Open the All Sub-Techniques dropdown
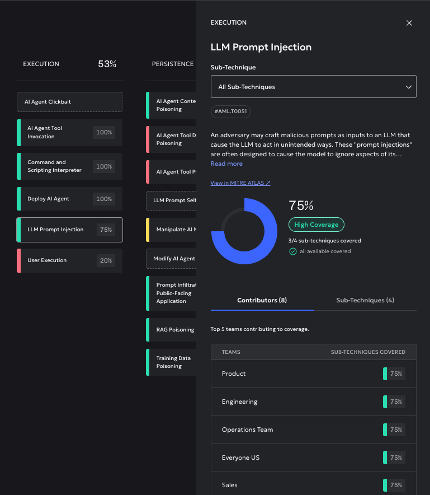The image size is (430, 495). pyautogui.click(x=313, y=86)
